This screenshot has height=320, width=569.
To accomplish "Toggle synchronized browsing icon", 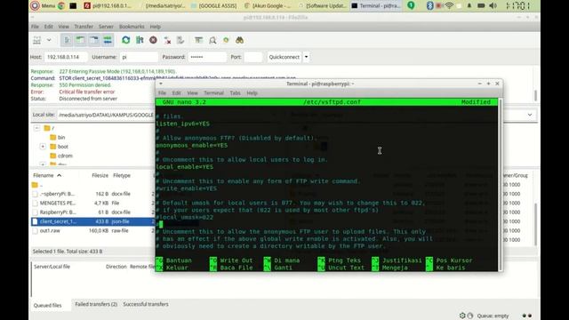I will point(226,40).
